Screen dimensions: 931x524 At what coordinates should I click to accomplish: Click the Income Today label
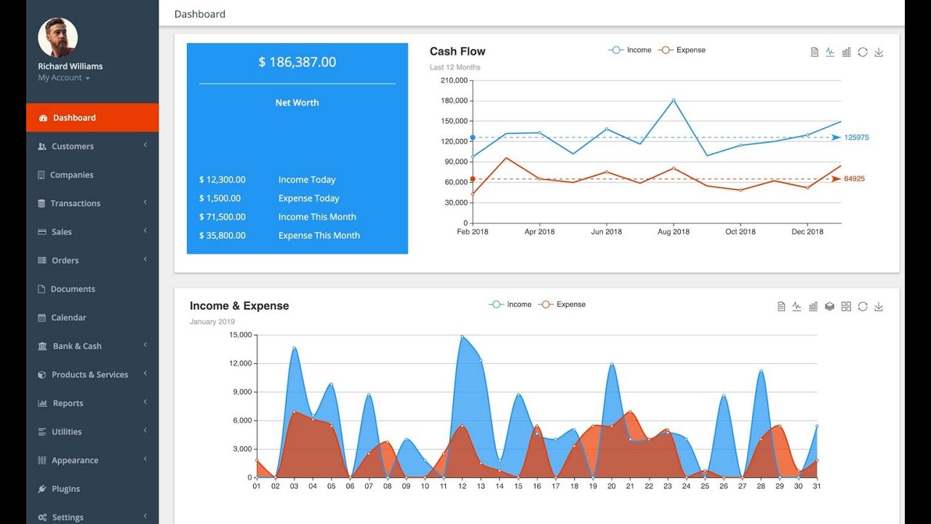[x=307, y=180]
